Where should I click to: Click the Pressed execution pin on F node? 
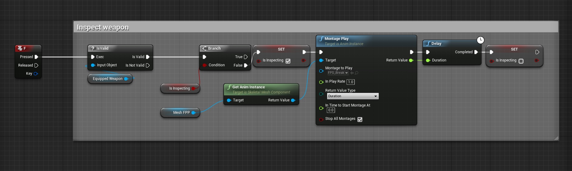(x=36, y=57)
